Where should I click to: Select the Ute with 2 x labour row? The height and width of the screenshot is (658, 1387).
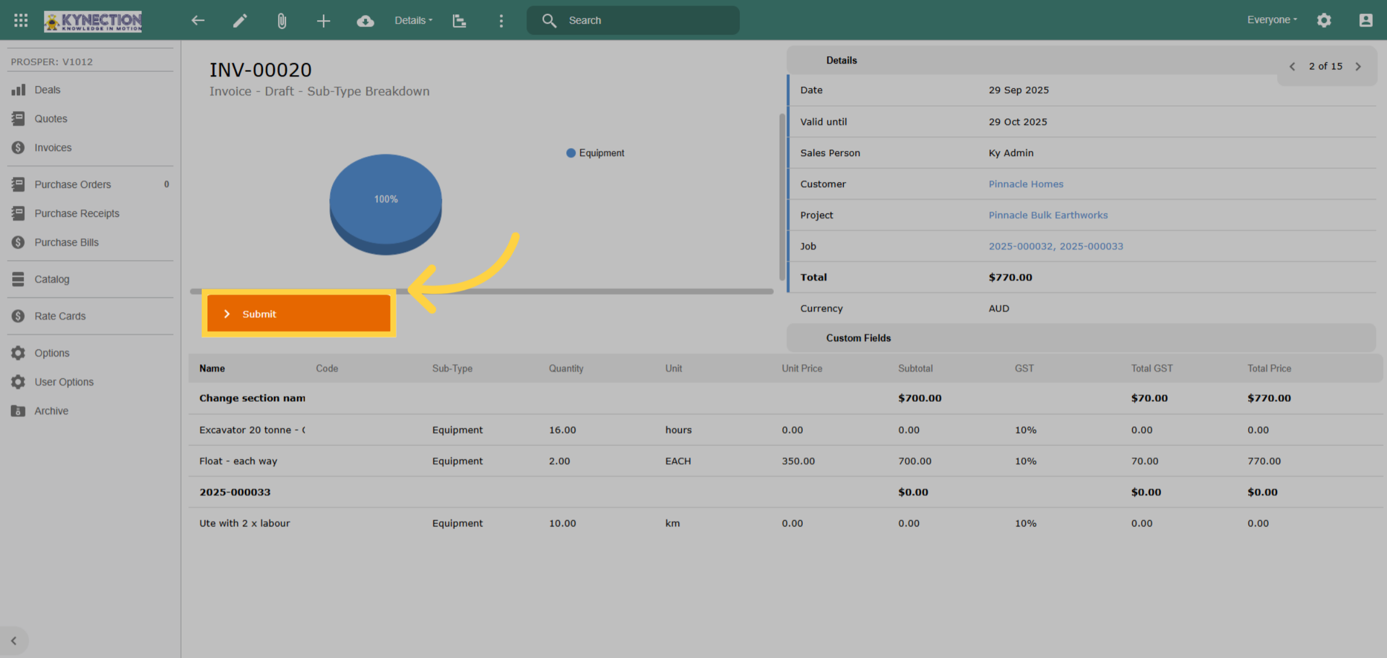[x=785, y=523]
